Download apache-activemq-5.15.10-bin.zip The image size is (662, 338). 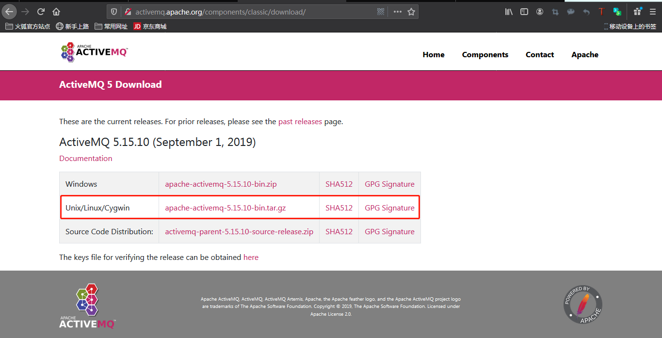[221, 184]
